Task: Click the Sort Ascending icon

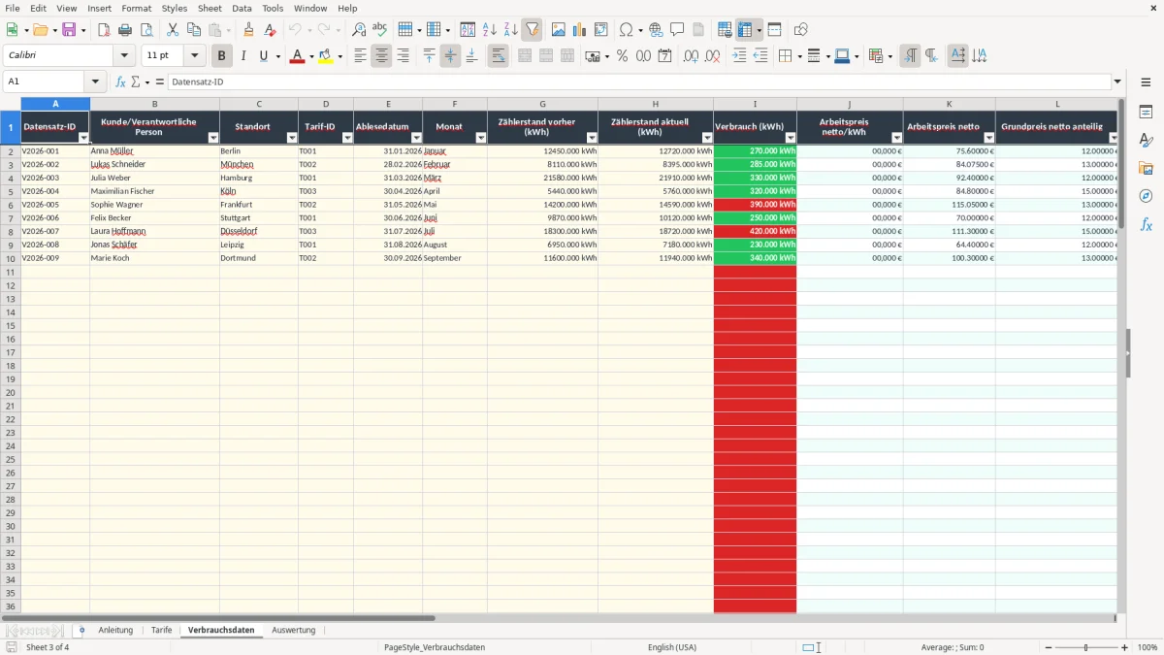Action: pos(489,30)
